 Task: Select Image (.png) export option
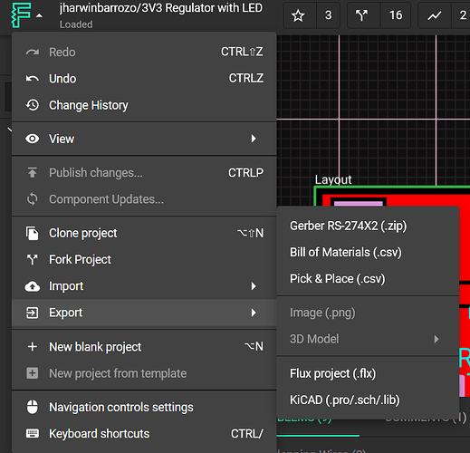(368, 313)
